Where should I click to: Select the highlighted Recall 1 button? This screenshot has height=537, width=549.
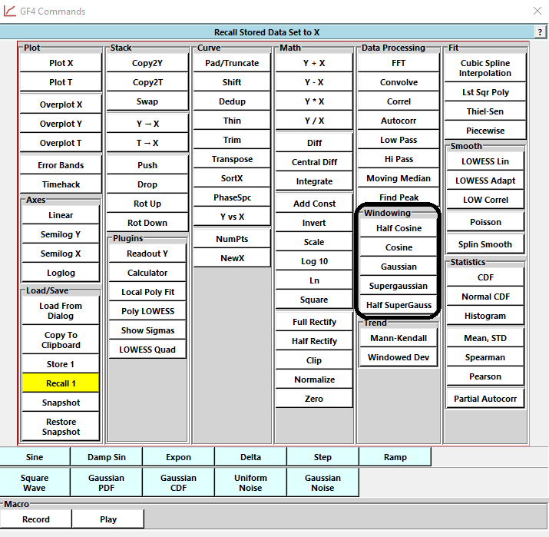pyautogui.click(x=61, y=383)
